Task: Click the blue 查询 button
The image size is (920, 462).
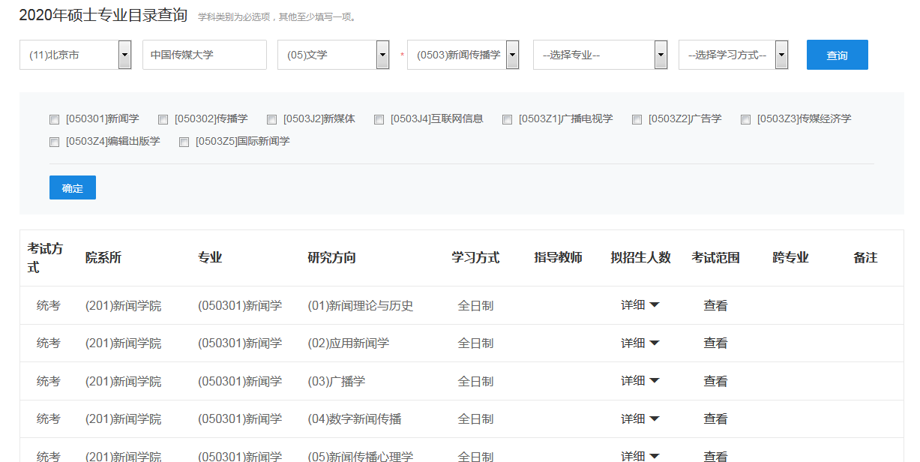Action: click(837, 55)
